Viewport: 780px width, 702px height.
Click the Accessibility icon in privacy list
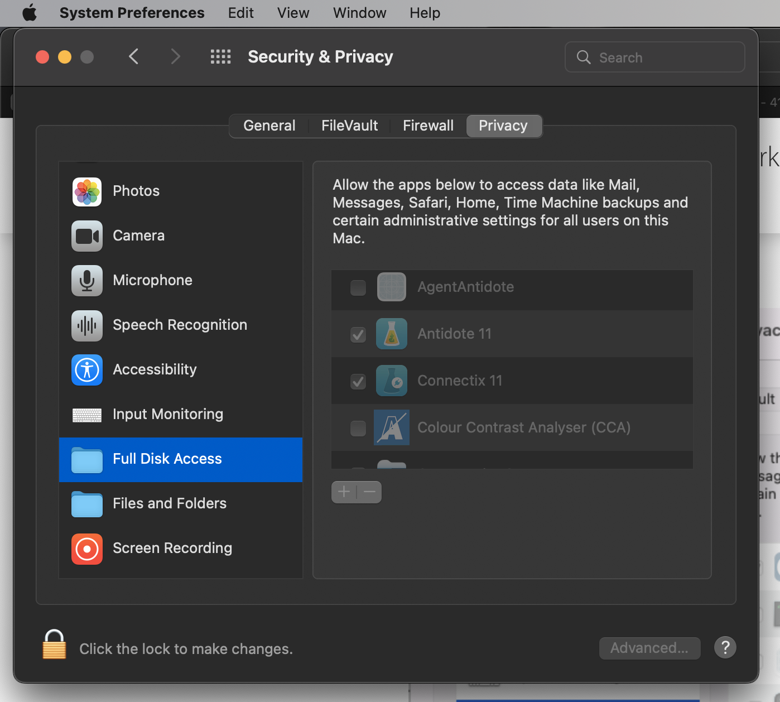tap(87, 370)
